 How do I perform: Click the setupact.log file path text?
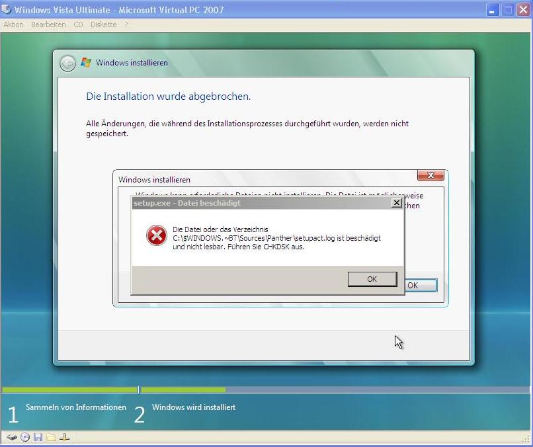click(x=253, y=238)
